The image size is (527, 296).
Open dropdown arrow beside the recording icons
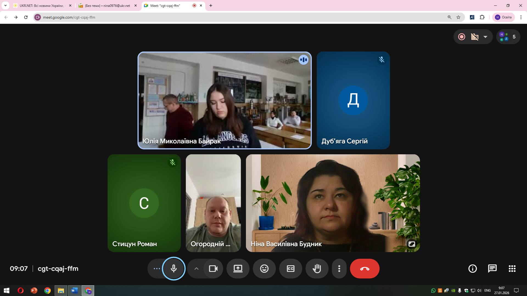(485, 37)
